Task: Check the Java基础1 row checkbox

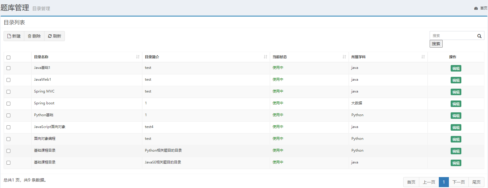Action: click(8, 68)
